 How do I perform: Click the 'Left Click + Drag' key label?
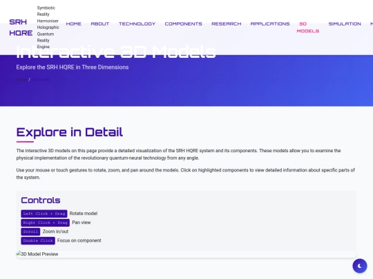[x=44, y=214]
